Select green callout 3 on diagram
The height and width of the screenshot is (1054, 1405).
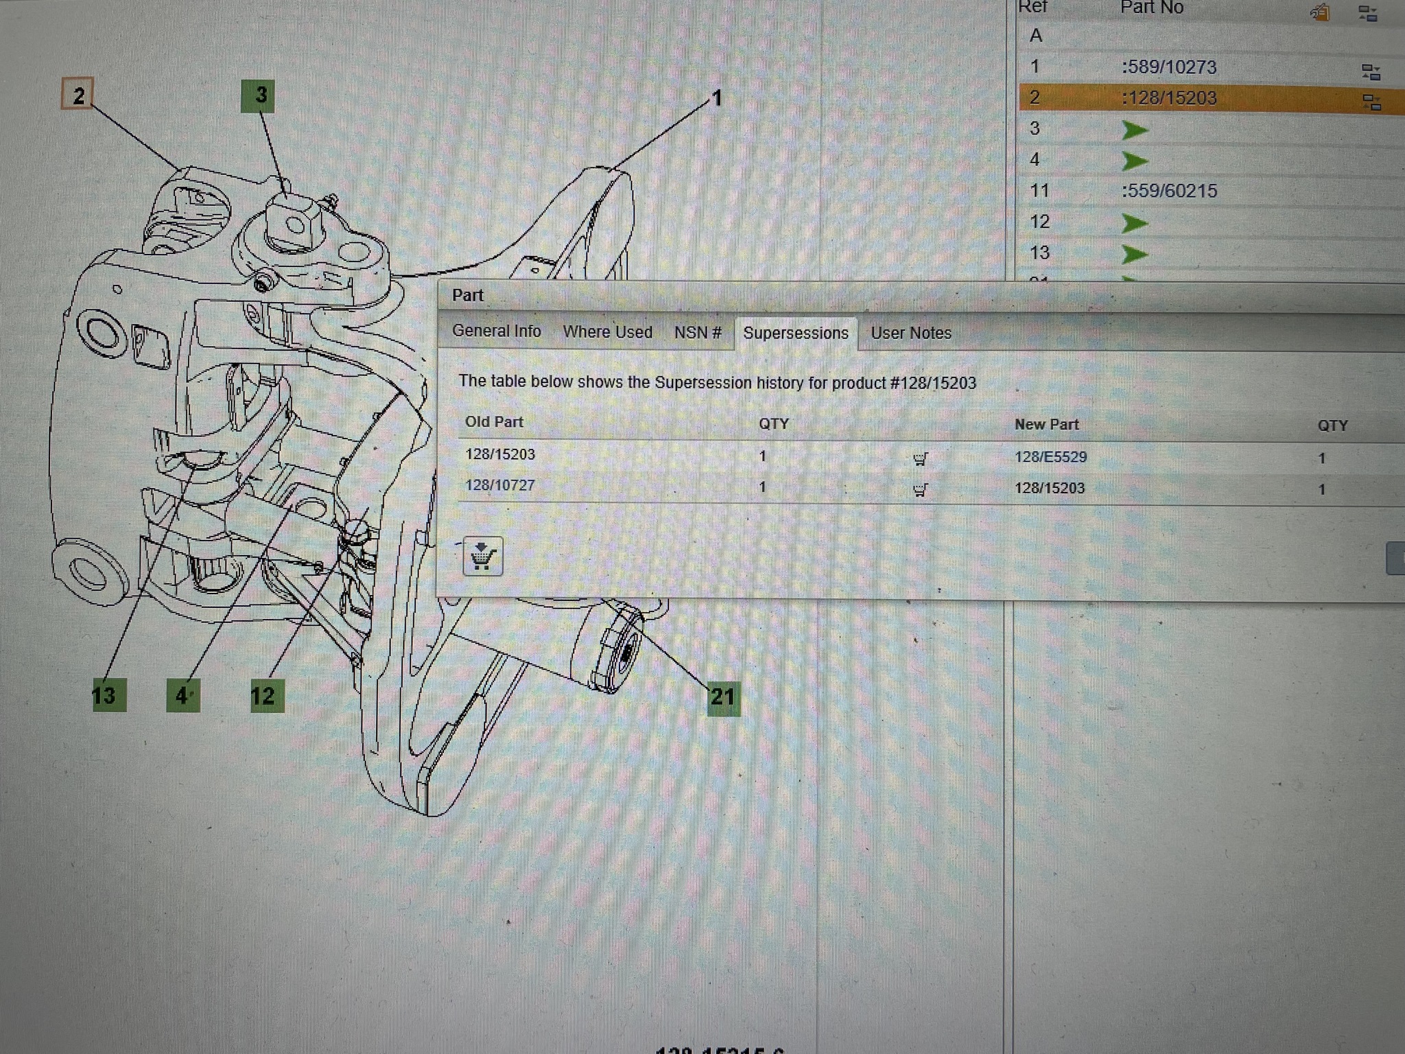pyautogui.click(x=258, y=96)
